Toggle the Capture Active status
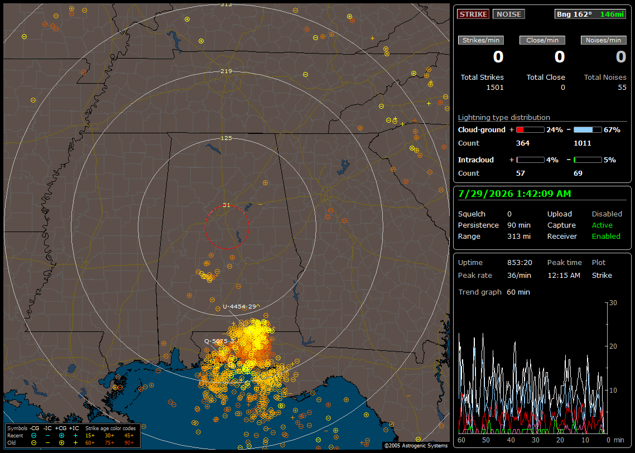This screenshot has height=453, width=635. pyautogui.click(x=602, y=225)
